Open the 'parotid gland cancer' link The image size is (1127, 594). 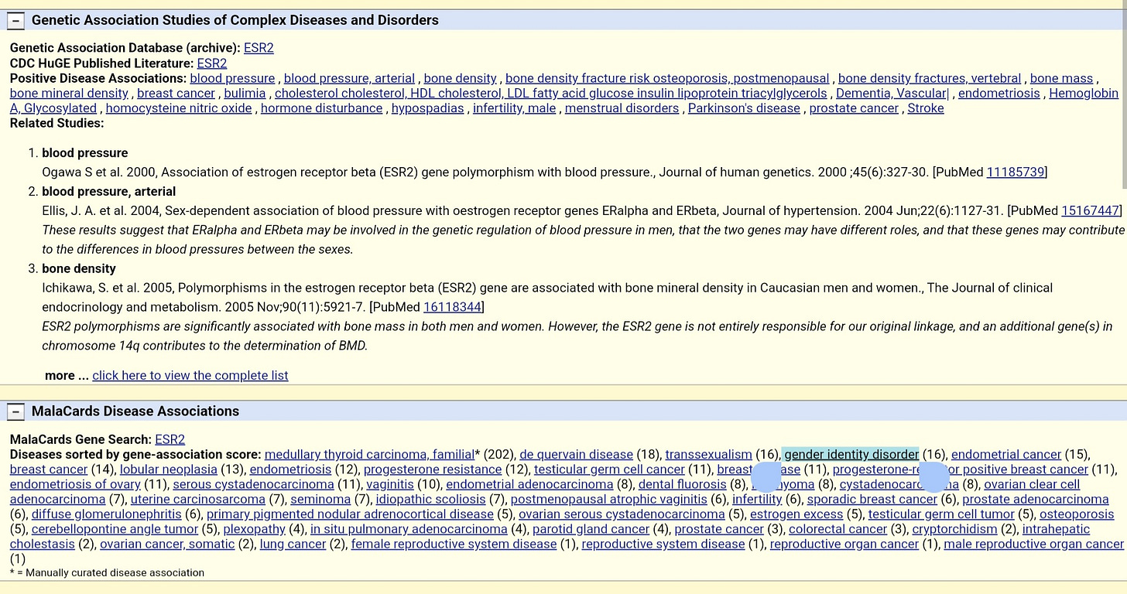pos(591,530)
